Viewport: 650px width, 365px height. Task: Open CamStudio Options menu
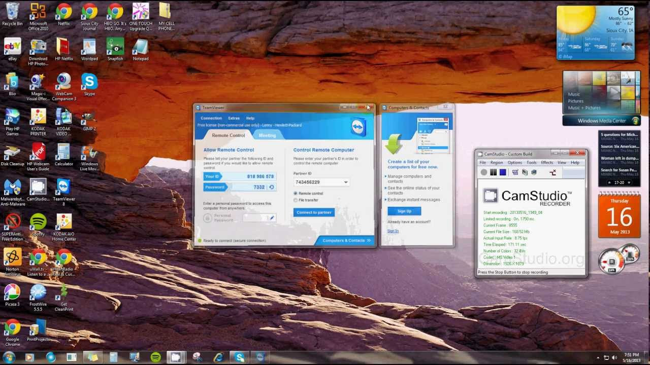pyautogui.click(x=515, y=163)
